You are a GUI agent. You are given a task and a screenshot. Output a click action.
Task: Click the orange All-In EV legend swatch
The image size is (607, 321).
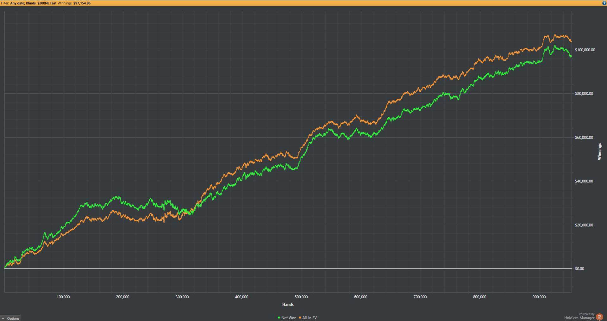[x=300, y=318]
